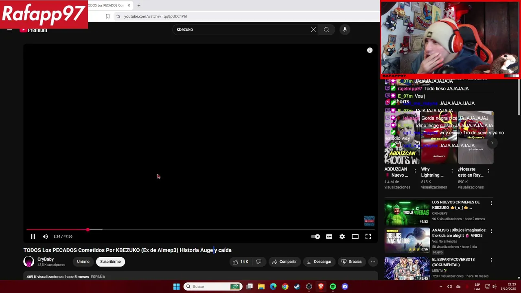Pause the YouTube video
Viewport: 521px width, 293px height.
pyautogui.click(x=33, y=236)
